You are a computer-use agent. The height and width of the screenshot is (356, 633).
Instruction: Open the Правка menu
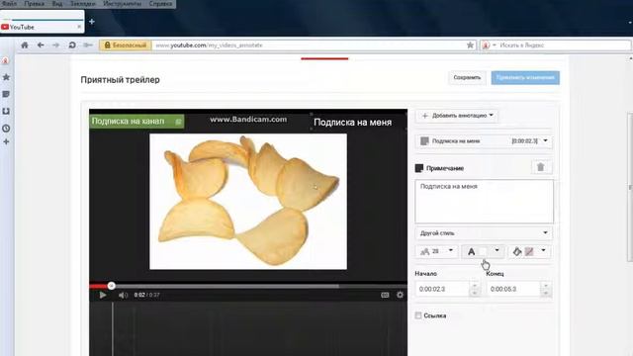click(x=34, y=4)
